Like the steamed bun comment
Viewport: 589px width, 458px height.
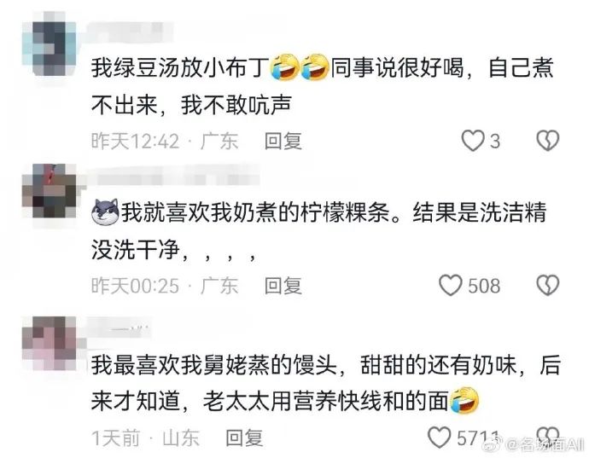click(x=439, y=438)
